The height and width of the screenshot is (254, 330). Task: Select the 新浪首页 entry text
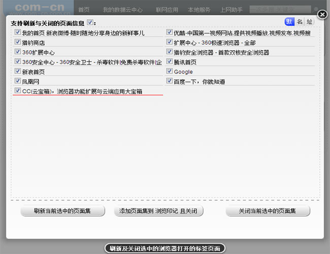pyautogui.click(x=34, y=72)
